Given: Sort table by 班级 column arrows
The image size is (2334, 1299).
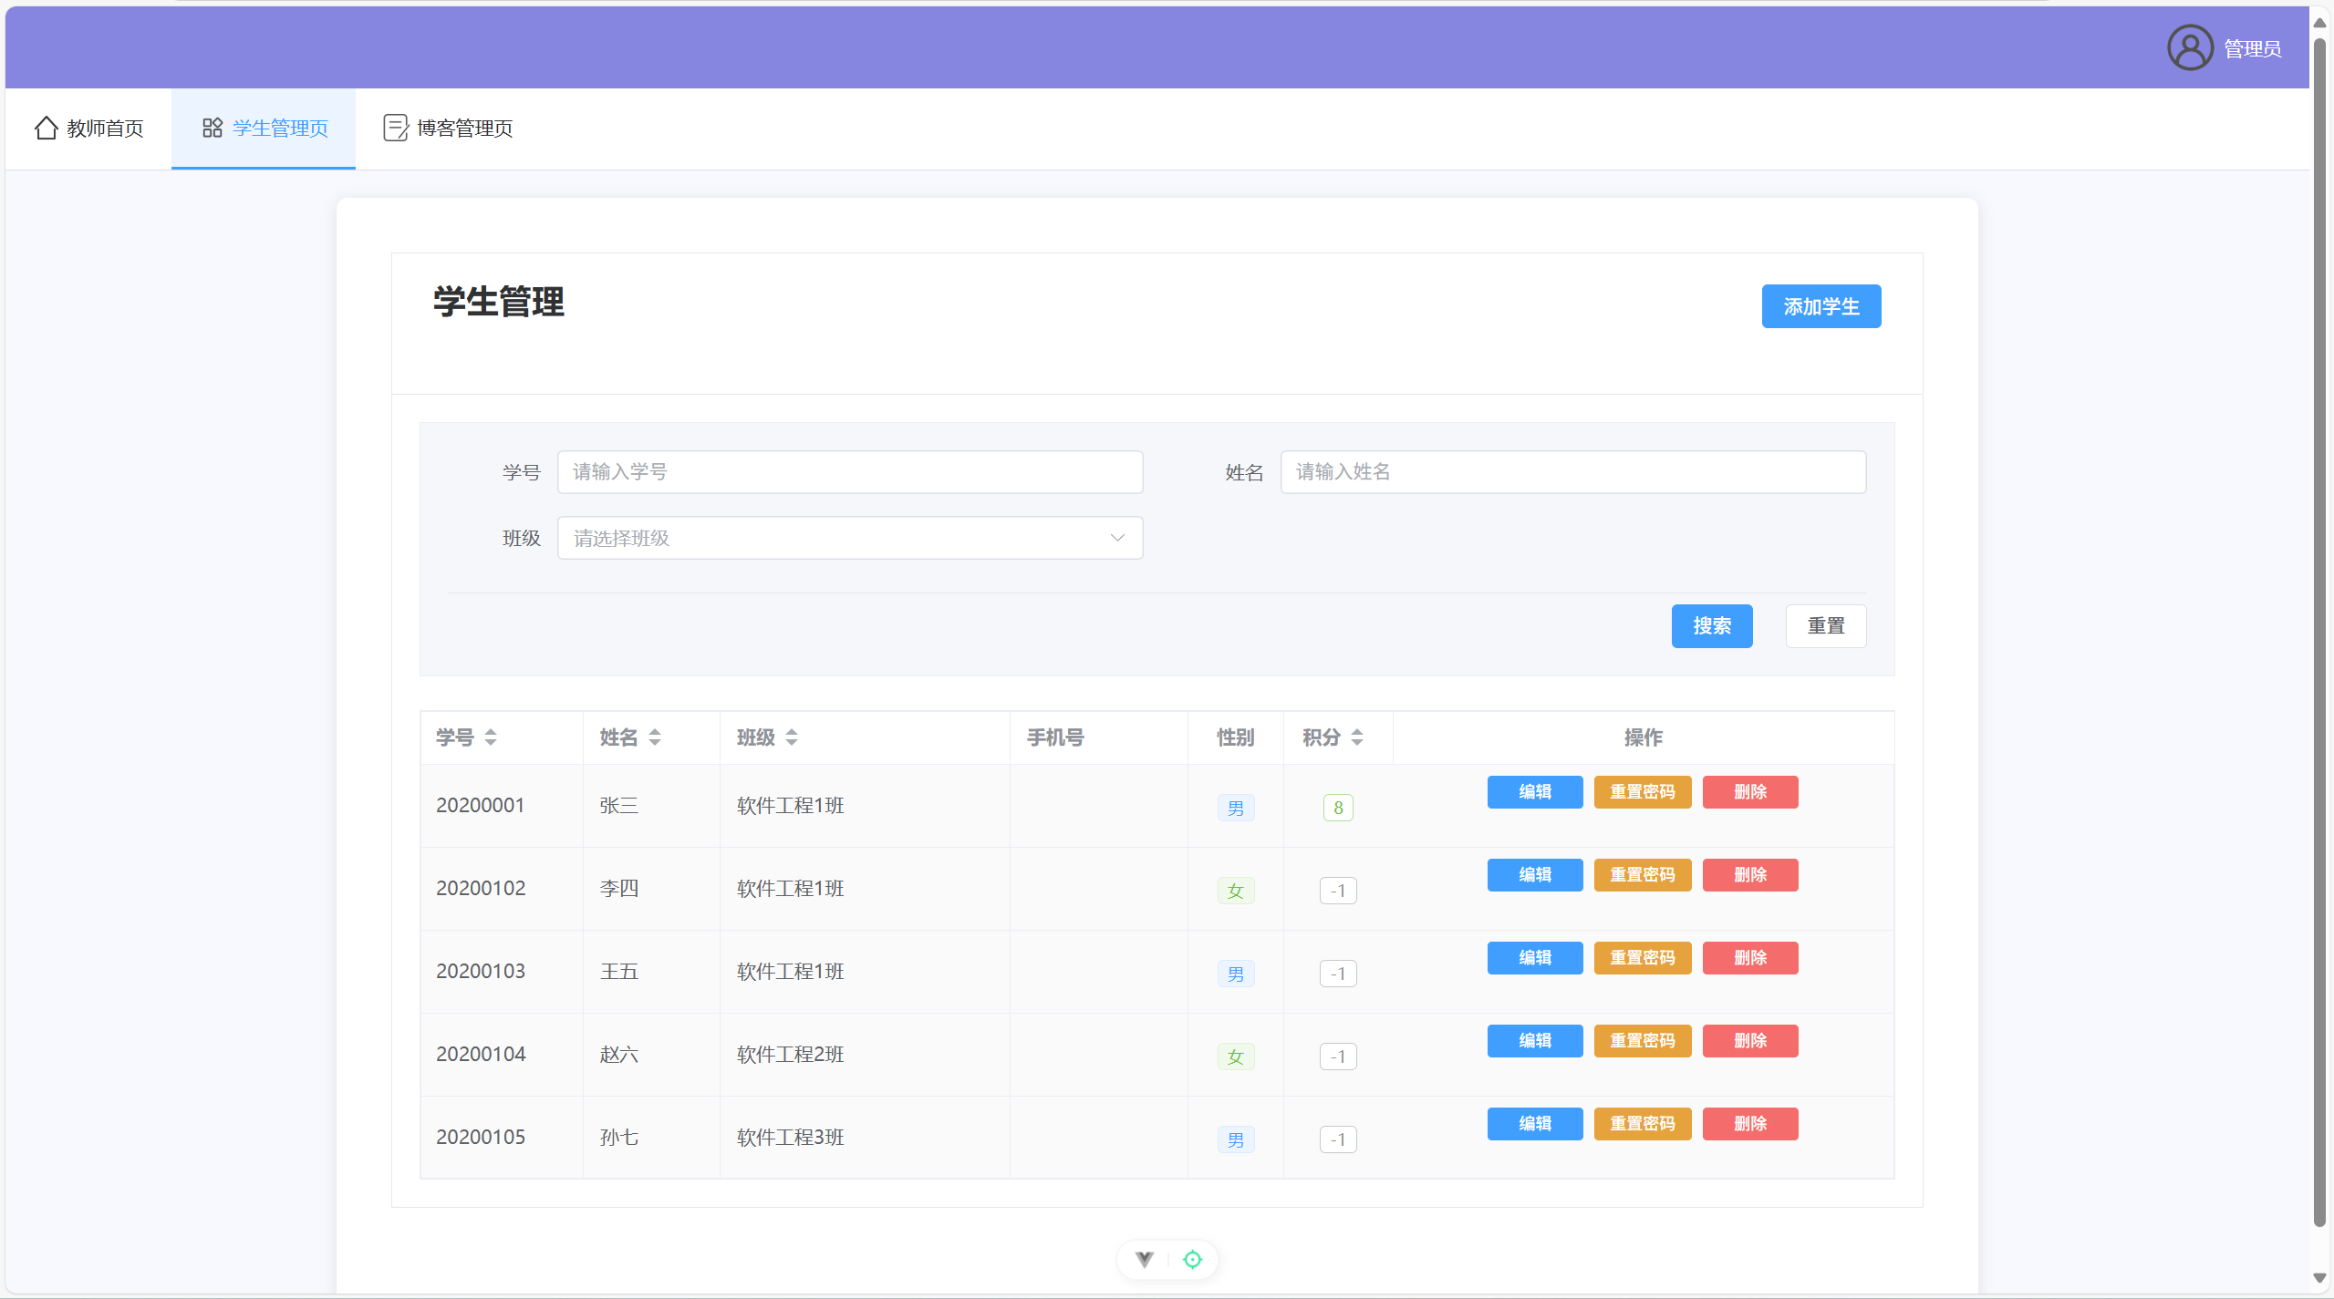Looking at the screenshot, I should (x=792, y=737).
